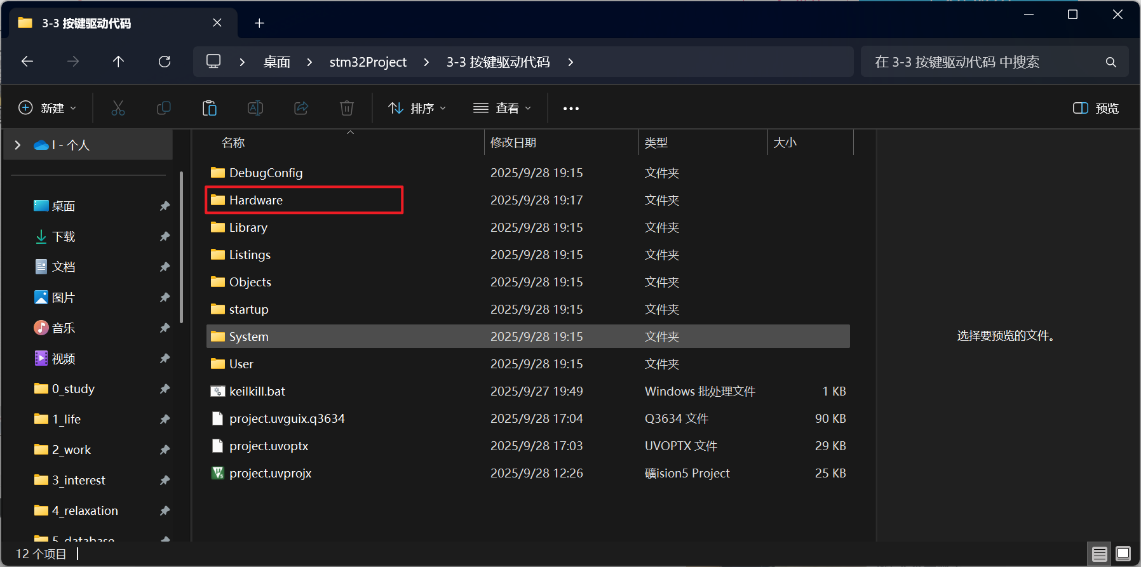Click the Paste clipboard icon
Screen dimensions: 1141x567
210,108
